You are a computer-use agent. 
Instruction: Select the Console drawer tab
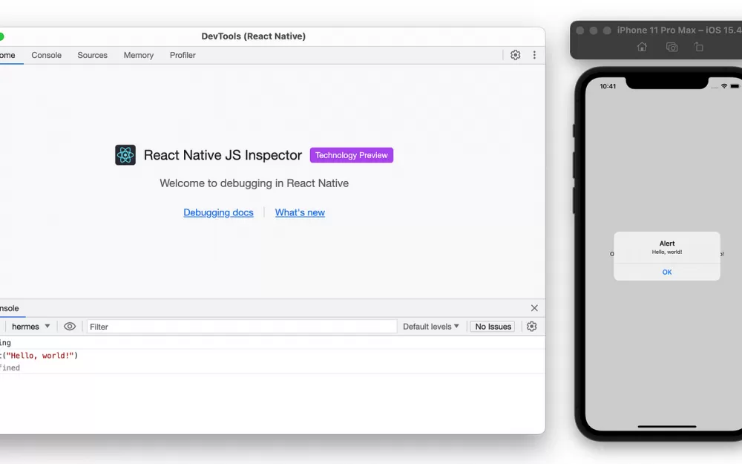(10, 308)
